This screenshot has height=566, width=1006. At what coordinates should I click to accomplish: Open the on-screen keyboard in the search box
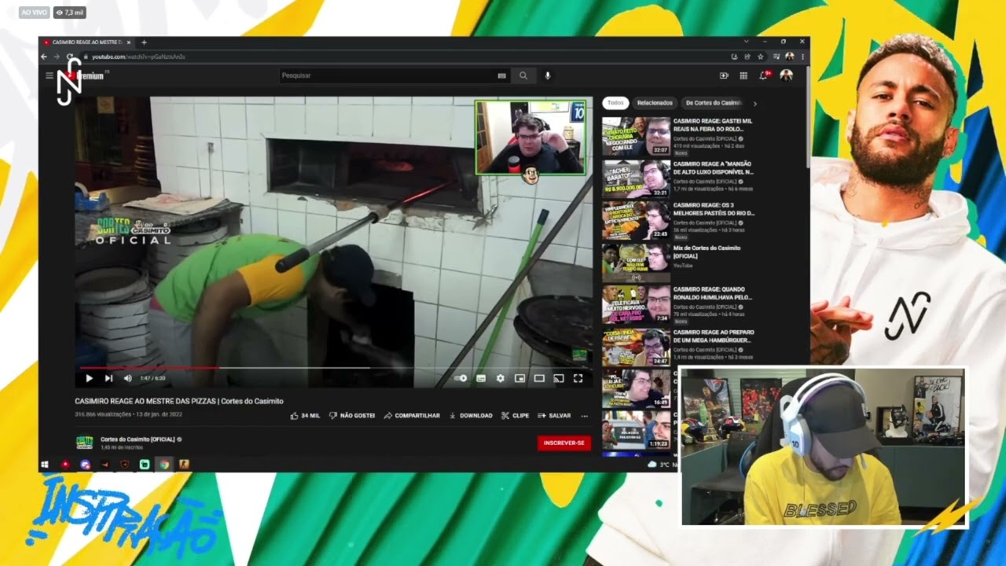pyautogui.click(x=501, y=75)
